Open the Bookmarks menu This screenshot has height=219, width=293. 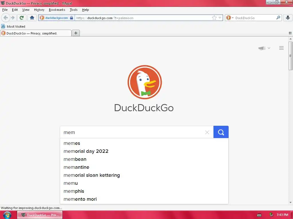[57, 10]
